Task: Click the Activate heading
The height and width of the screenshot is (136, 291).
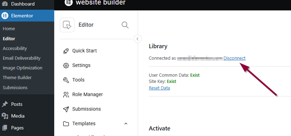Action: [x=160, y=128]
